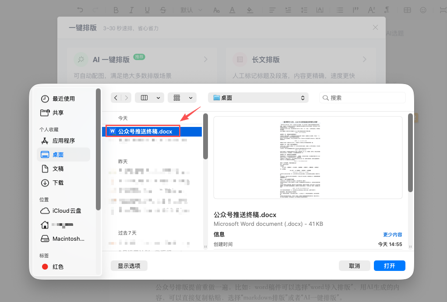Image resolution: width=447 pixels, height=302 pixels.
Task: Open 文稿 in the sidebar
Action: pos(64,169)
